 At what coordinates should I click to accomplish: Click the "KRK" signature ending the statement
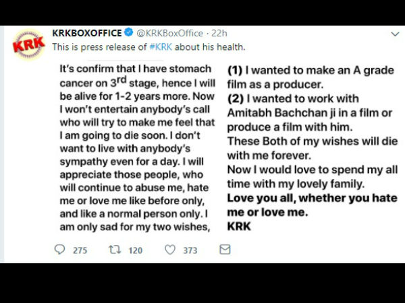pos(239,226)
